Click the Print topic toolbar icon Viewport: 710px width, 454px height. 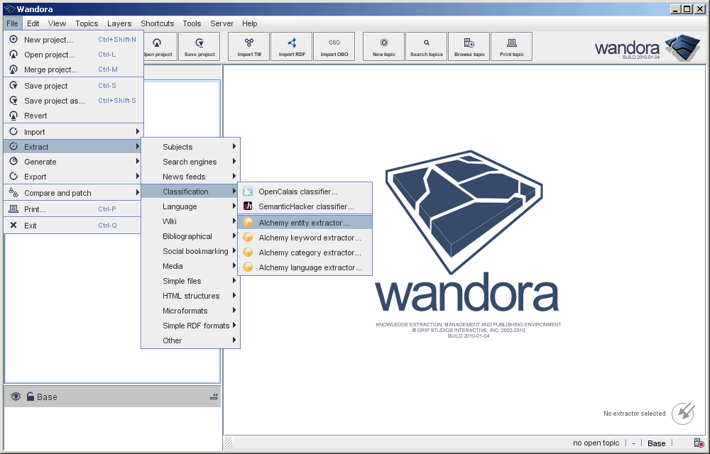pos(511,46)
